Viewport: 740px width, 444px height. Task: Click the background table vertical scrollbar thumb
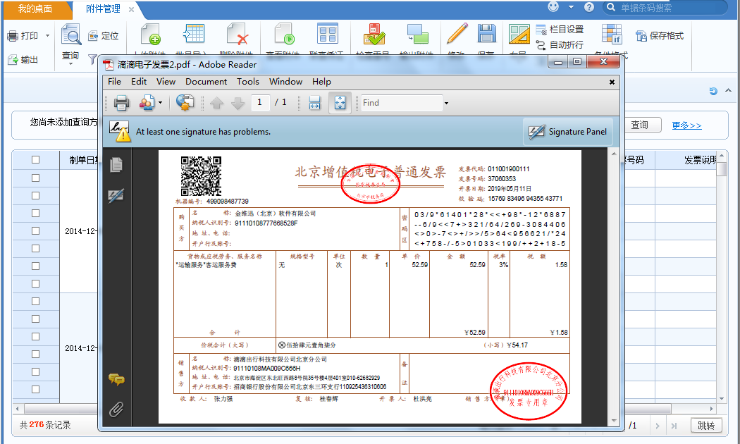click(721, 169)
